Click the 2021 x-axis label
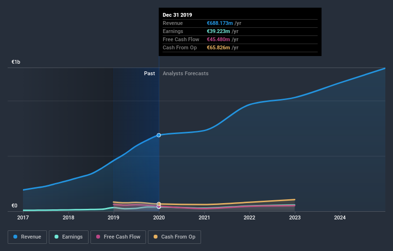 coord(204,217)
